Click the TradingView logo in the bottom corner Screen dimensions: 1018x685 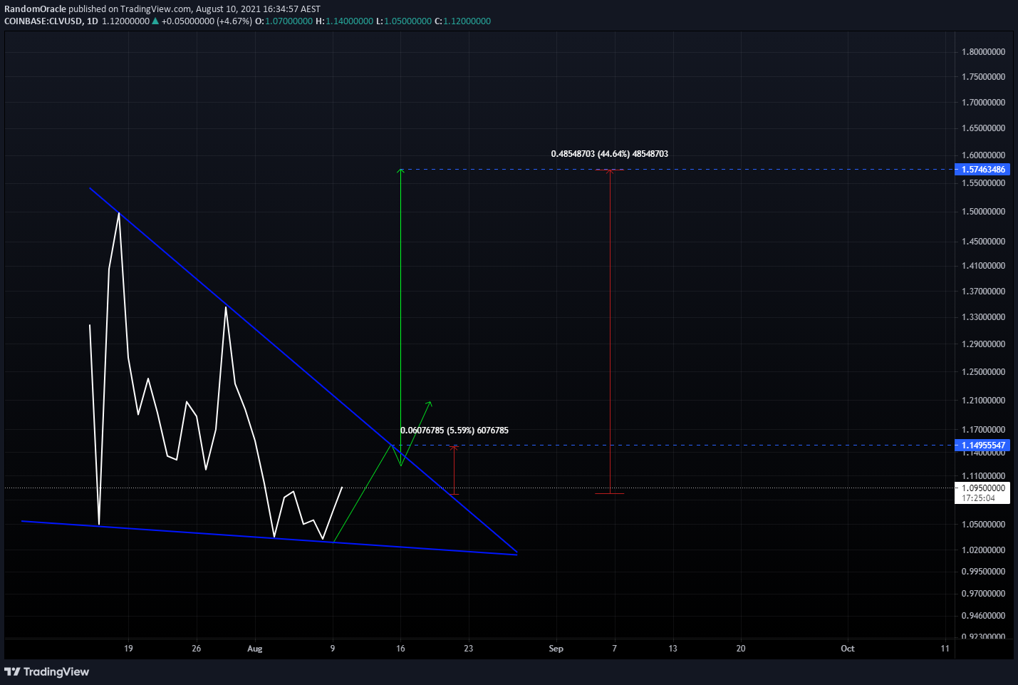click(x=47, y=671)
